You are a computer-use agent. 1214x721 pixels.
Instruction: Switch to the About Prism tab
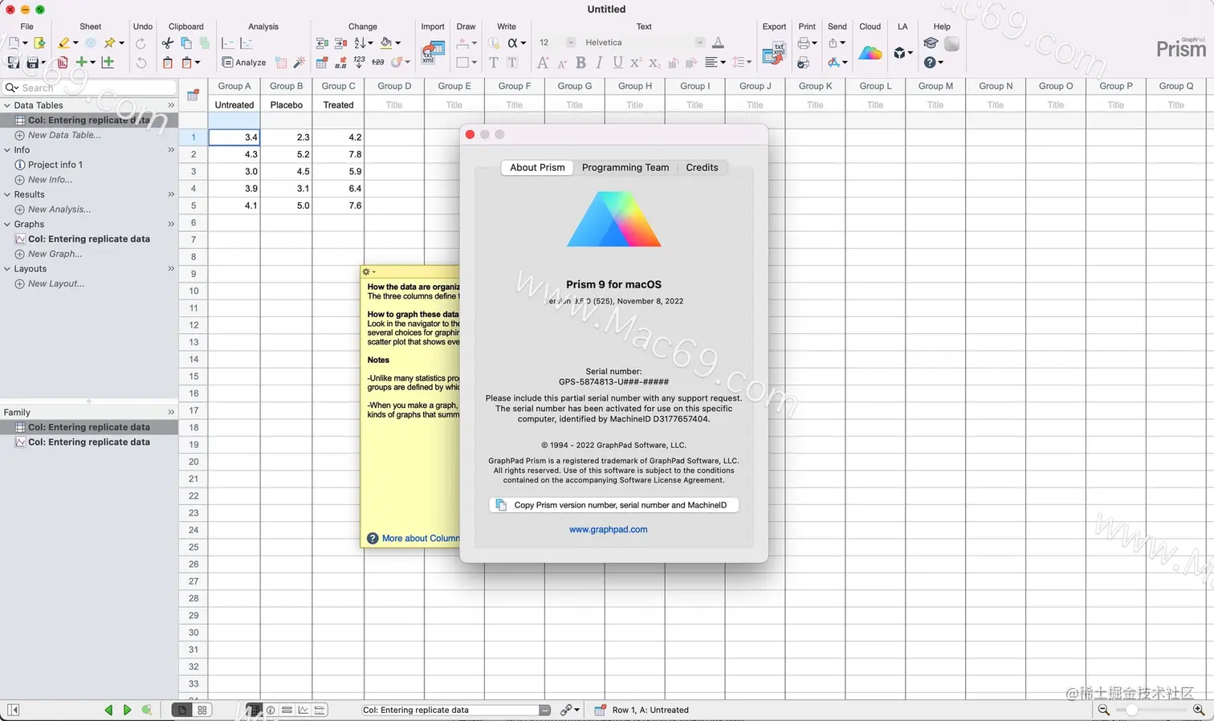pyautogui.click(x=537, y=168)
